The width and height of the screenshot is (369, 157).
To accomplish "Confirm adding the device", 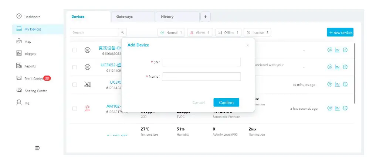I will 226,102.
